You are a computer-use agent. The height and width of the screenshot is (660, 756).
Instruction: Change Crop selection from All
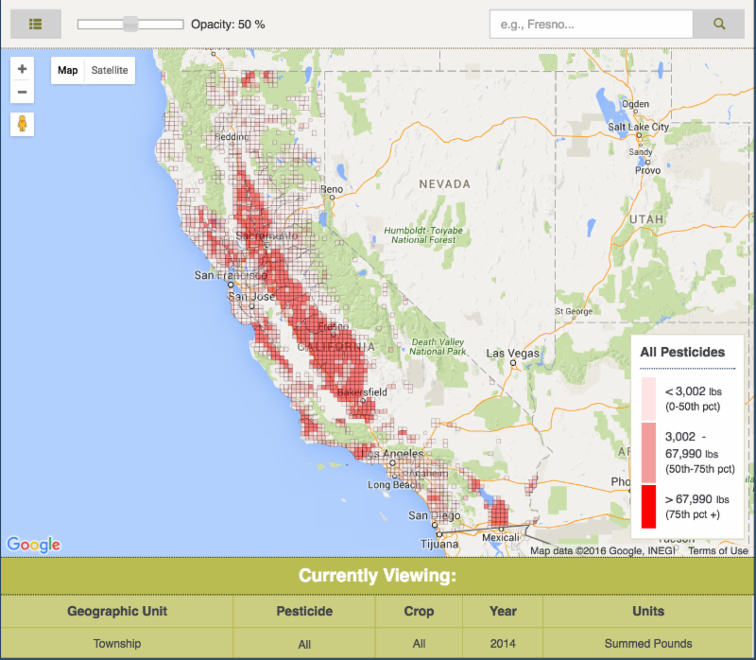(419, 645)
